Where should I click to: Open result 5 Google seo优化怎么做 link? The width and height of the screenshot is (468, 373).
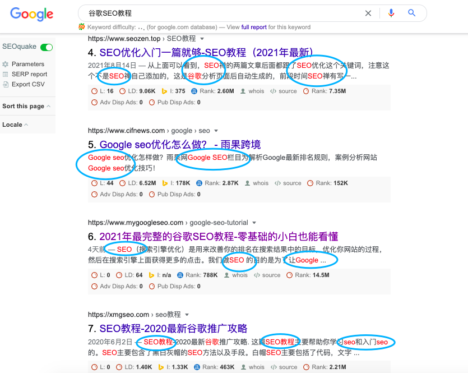(180, 145)
